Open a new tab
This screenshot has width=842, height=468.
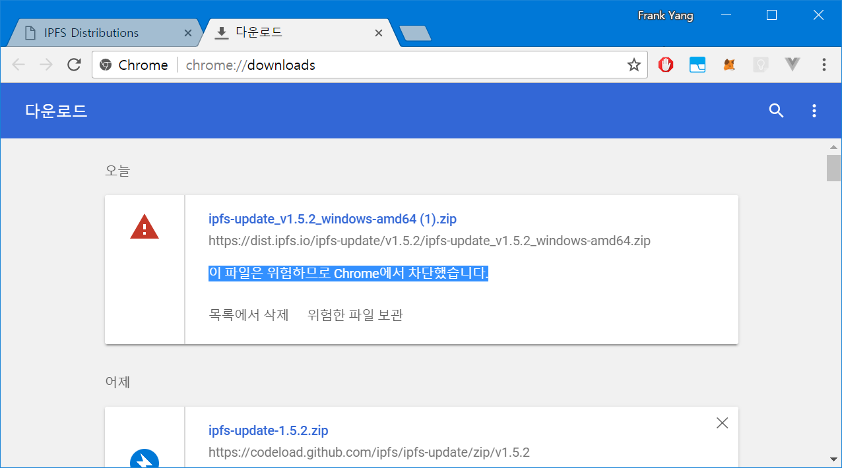coord(415,33)
